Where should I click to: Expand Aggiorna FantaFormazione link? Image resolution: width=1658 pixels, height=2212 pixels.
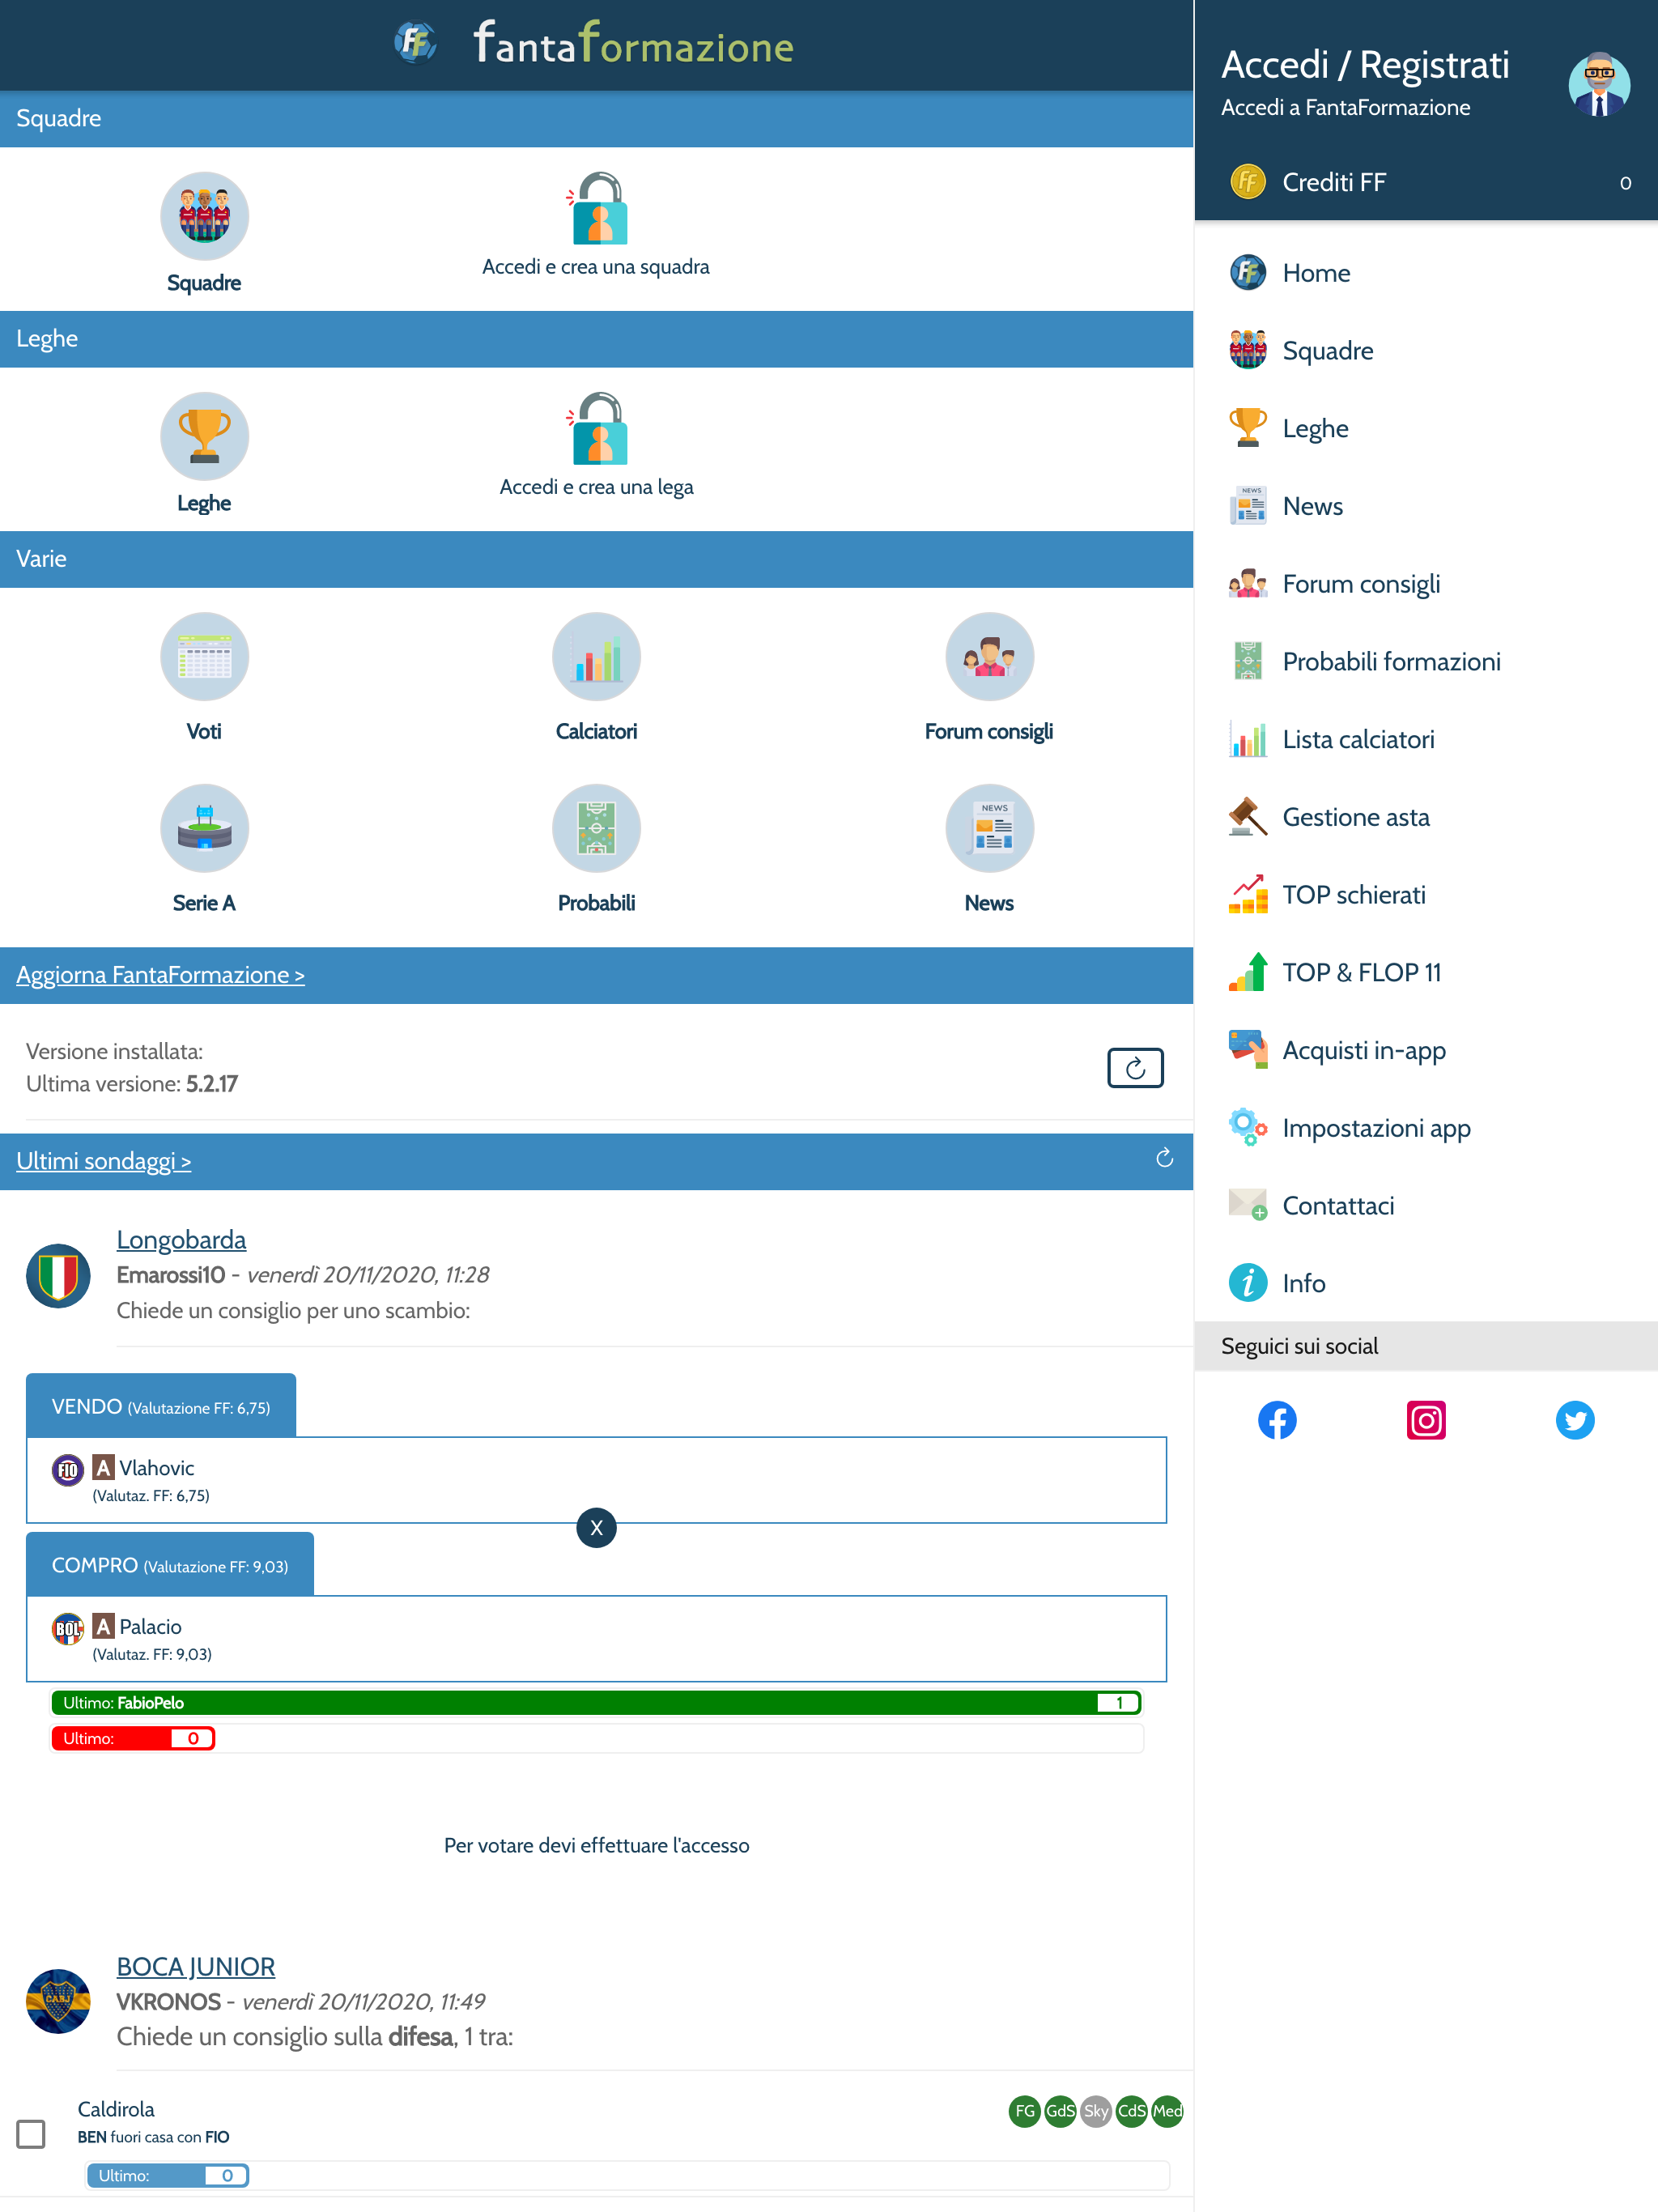click(160, 975)
